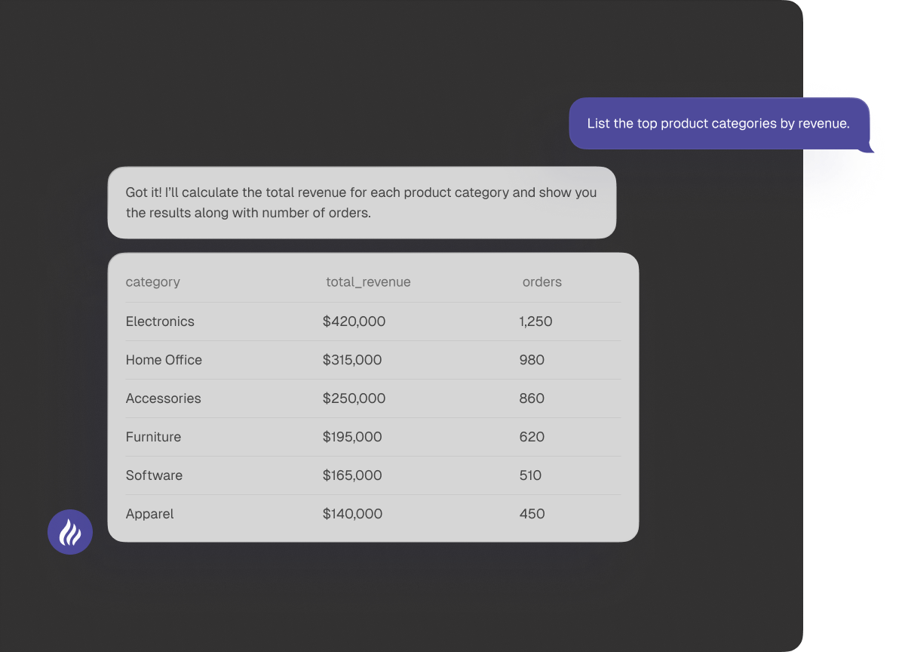The width and height of the screenshot is (902, 652).
Task: Click the Home Office row label
Action: coord(164,360)
